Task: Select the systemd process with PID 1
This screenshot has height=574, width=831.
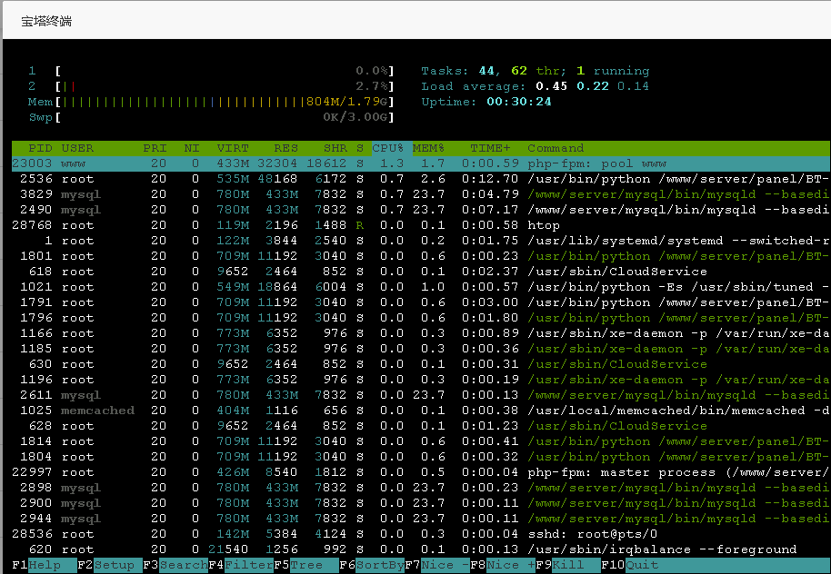Action: point(421,241)
